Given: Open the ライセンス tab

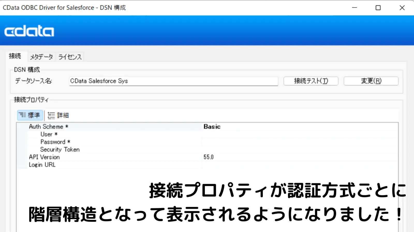Looking at the screenshot, I should (x=70, y=57).
